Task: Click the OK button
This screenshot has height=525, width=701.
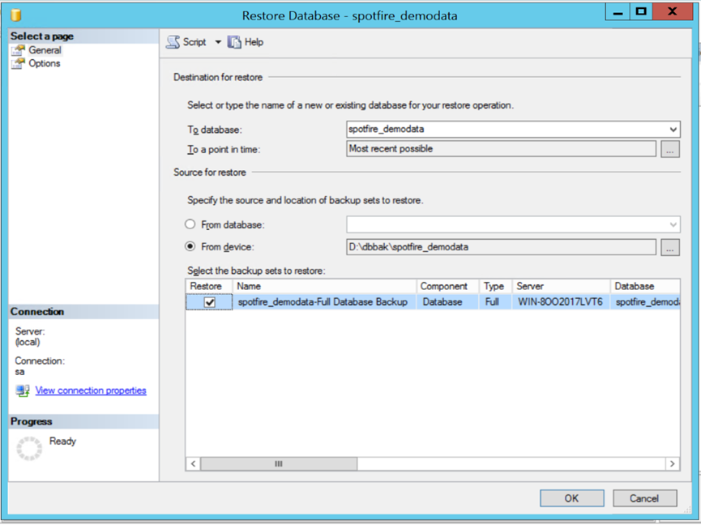Action: pos(572,498)
